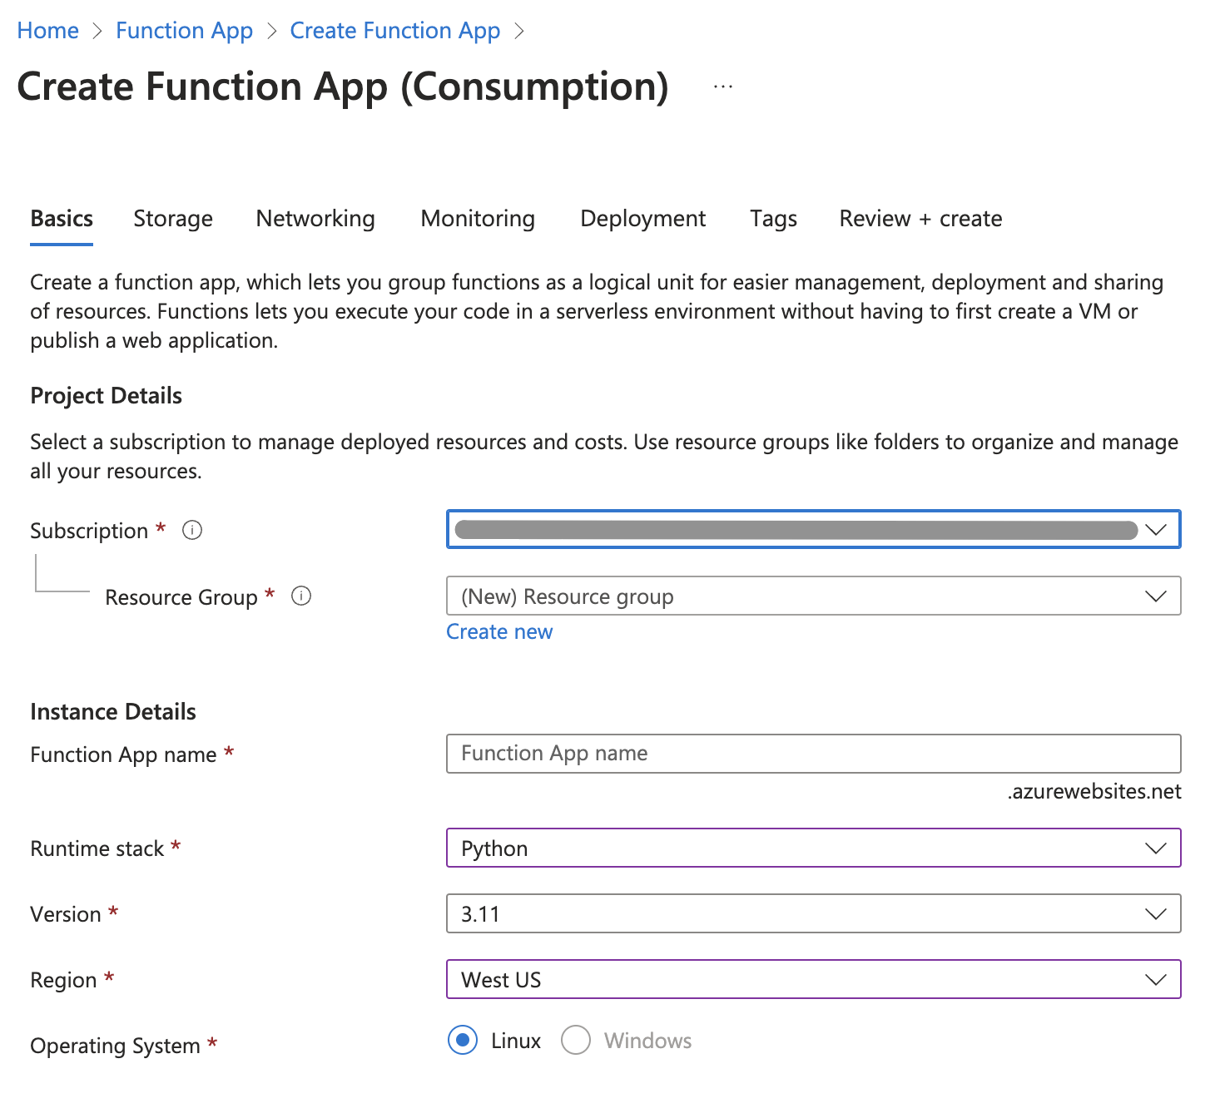The height and width of the screenshot is (1118, 1220).
Task: Go to the Networking tab
Action: (315, 218)
